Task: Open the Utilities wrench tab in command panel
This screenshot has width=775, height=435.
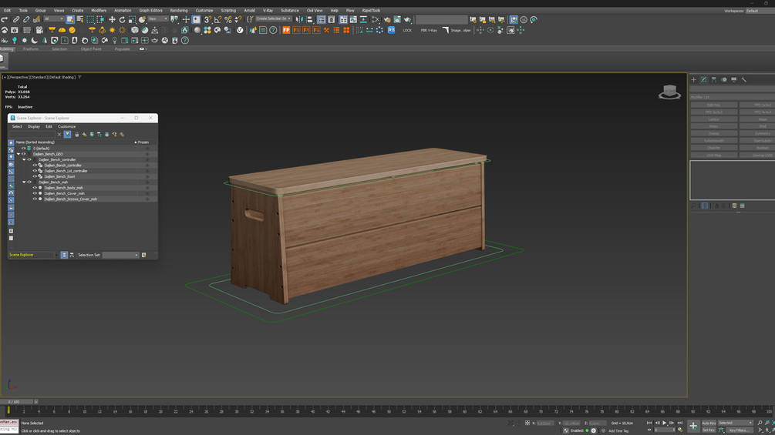Action: tap(744, 79)
